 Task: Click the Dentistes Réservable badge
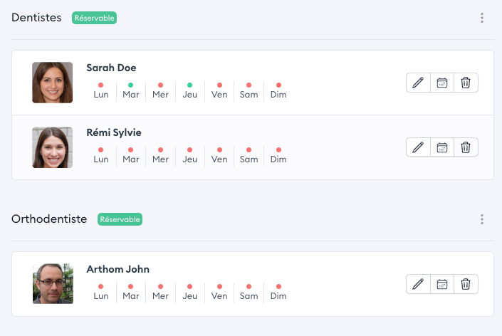tap(94, 18)
